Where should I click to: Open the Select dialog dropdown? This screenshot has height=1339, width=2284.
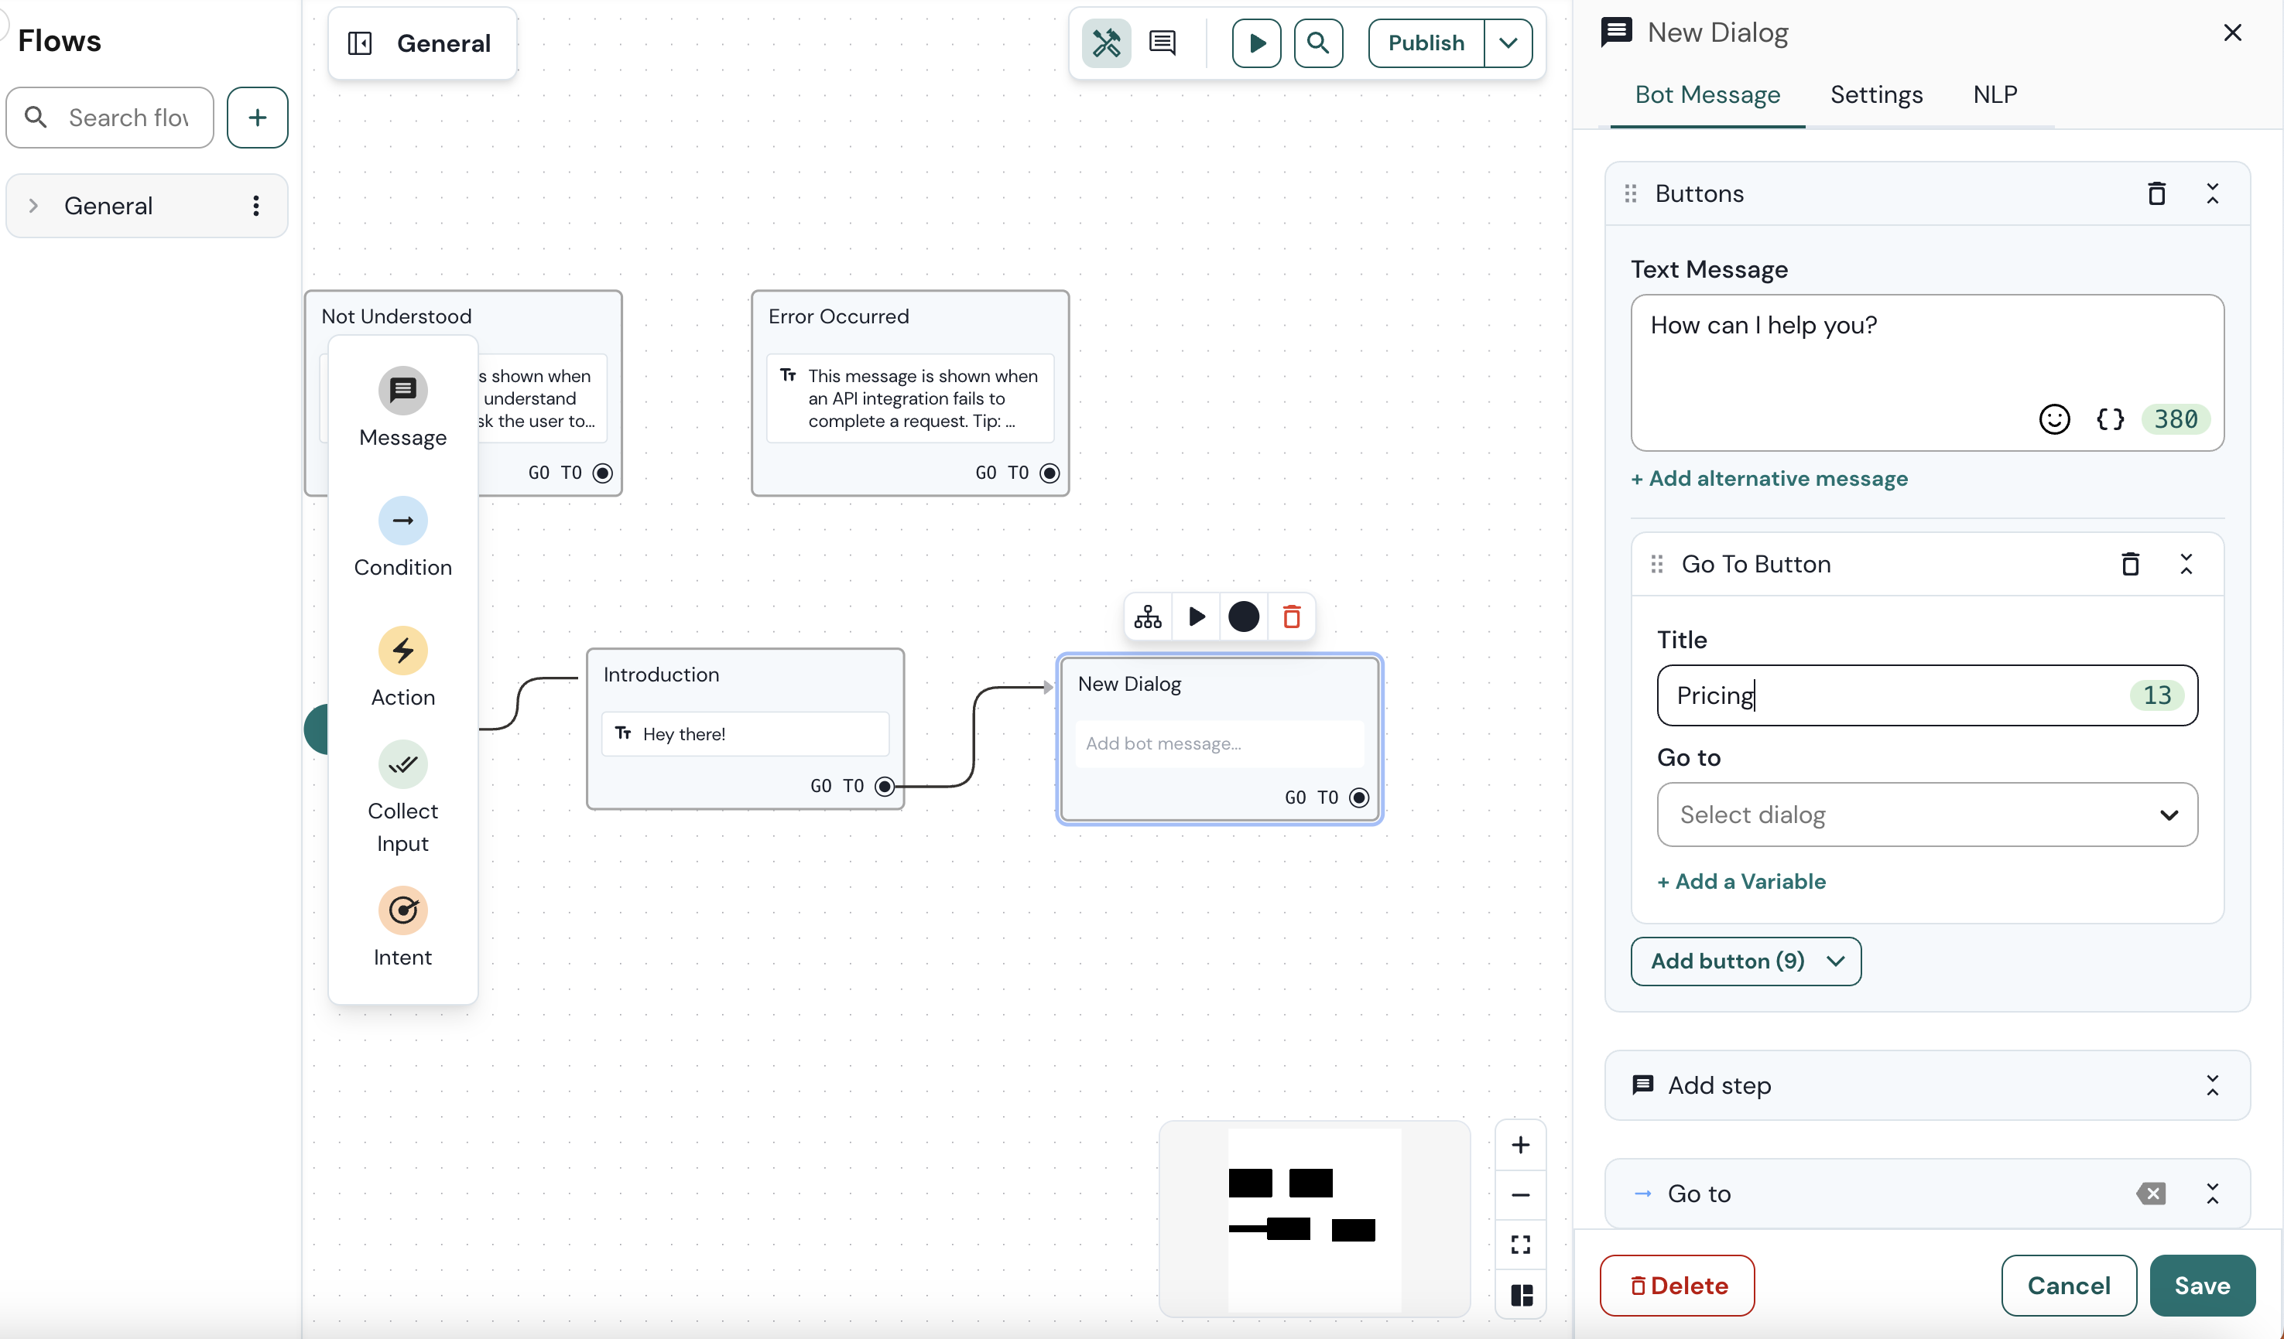tap(1926, 815)
